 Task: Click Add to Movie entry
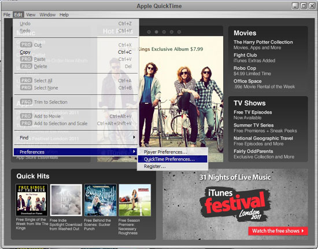click(76, 116)
